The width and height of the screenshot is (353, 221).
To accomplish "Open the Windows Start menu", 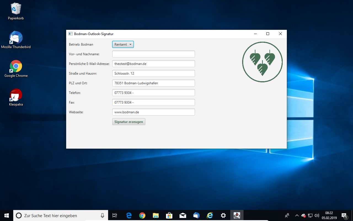I will click(7, 215).
